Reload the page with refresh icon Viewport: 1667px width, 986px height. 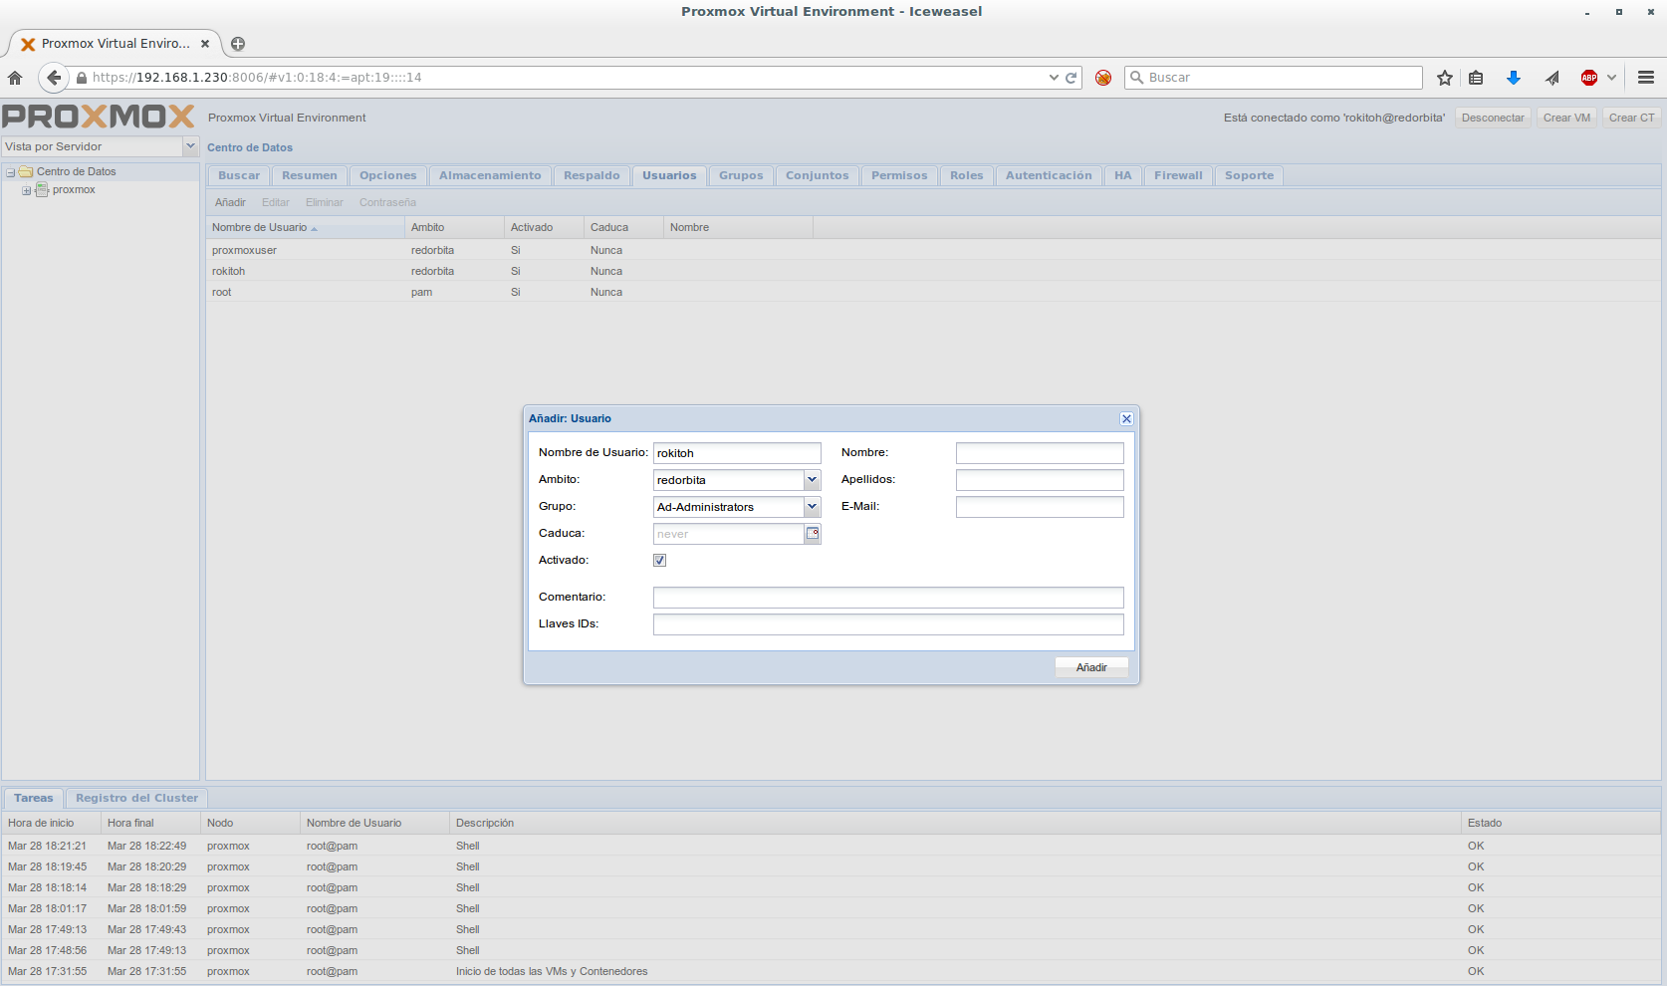coord(1072,78)
